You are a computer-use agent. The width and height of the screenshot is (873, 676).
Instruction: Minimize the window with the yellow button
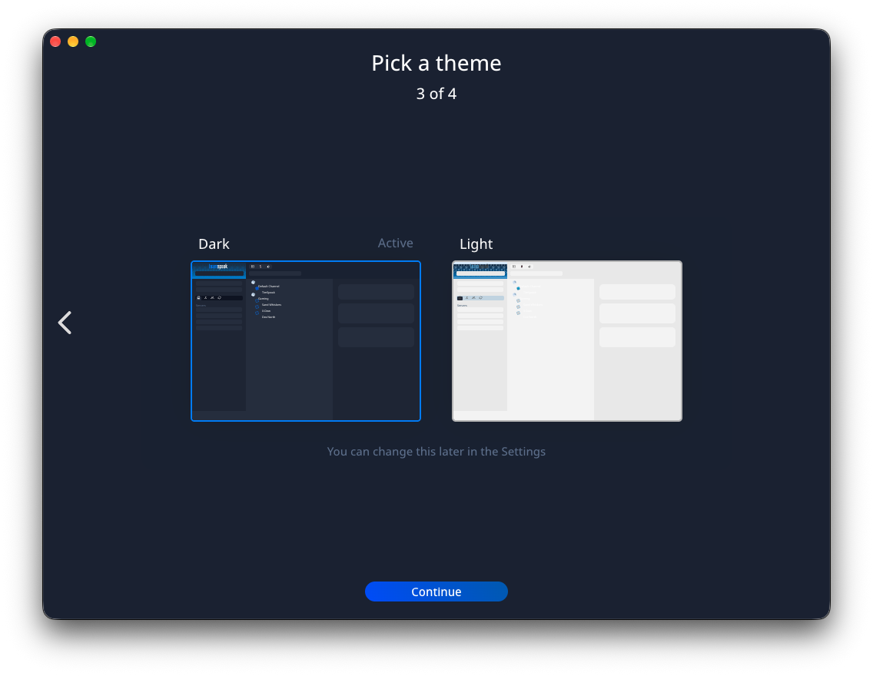pyautogui.click(x=73, y=41)
